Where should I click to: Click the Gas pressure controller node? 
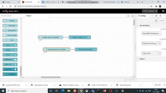pyautogui.click(x=57, y=49)
